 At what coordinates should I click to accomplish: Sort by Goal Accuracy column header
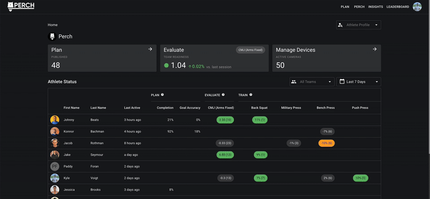pyautogui.click(x=190, y=108)
